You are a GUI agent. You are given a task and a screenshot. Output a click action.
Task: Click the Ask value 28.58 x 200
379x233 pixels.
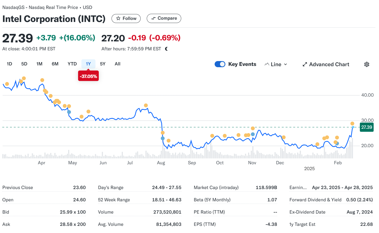point(73,224)
